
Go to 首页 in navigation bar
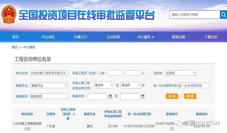[16, 37]
